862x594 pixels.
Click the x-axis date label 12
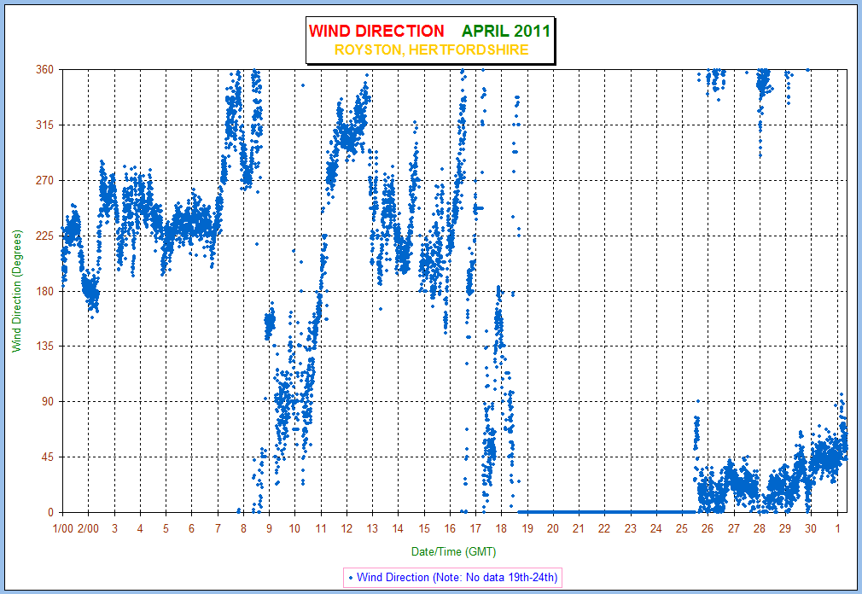(347, 528)
